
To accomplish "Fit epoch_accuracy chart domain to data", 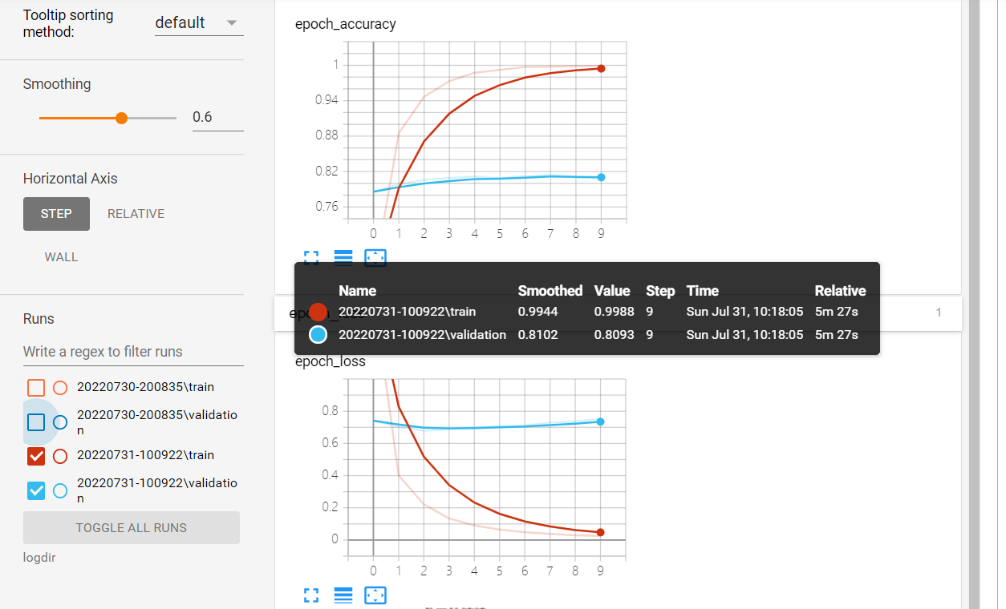I will click(375, 257).
